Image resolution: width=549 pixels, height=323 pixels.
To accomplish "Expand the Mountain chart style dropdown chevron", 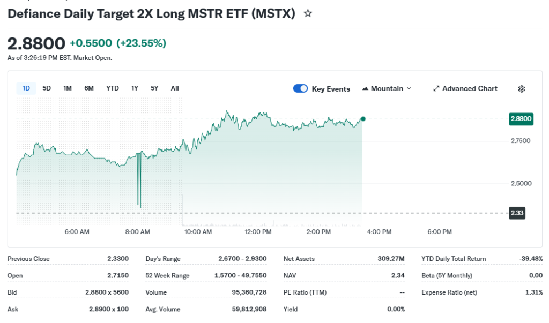I will tap(409, 89).
